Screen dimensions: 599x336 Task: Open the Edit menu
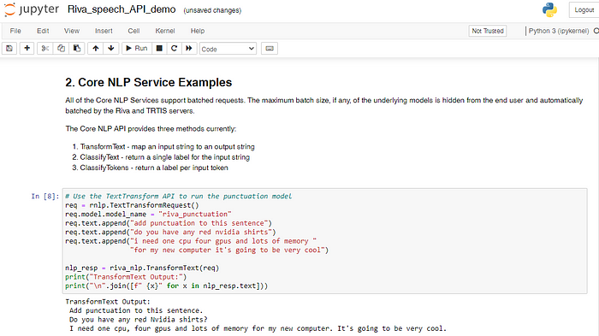(43, 31)
